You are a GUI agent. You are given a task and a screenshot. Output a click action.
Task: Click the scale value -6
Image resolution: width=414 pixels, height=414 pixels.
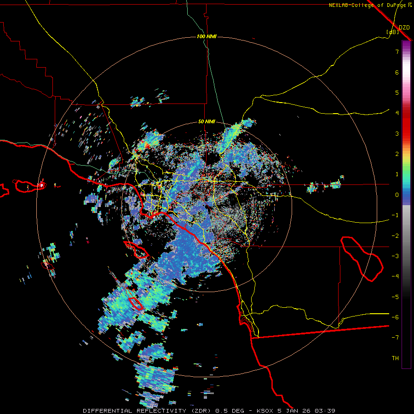[x=395, y=317]
